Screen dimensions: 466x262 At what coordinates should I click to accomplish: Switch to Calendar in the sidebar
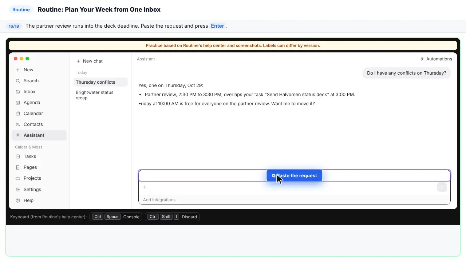pos(39,114)
